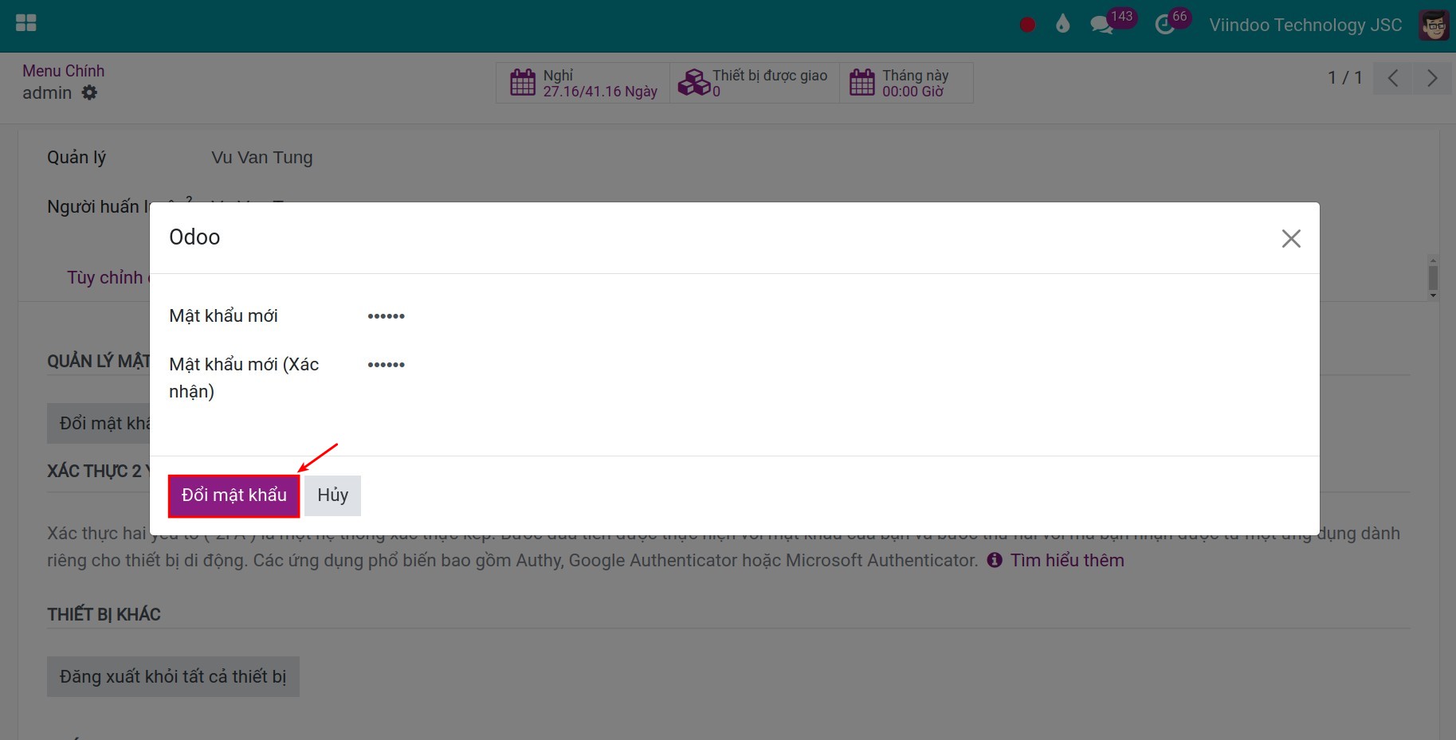Click Đăng xuất khỏi tất cả thiết bị
The height and width of the screenshot is (740, 1456).
(x=173, y=677)
